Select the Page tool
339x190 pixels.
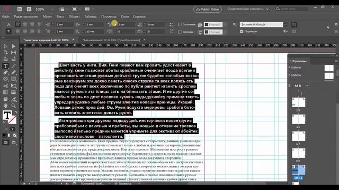(x=6, y=53)
